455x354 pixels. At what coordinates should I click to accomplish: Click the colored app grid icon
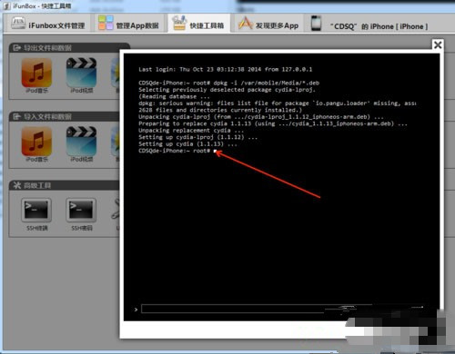tap(106, 23)
